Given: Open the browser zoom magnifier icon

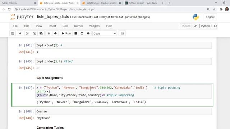Looking at the screenshot, I should [x=208, y=9].
